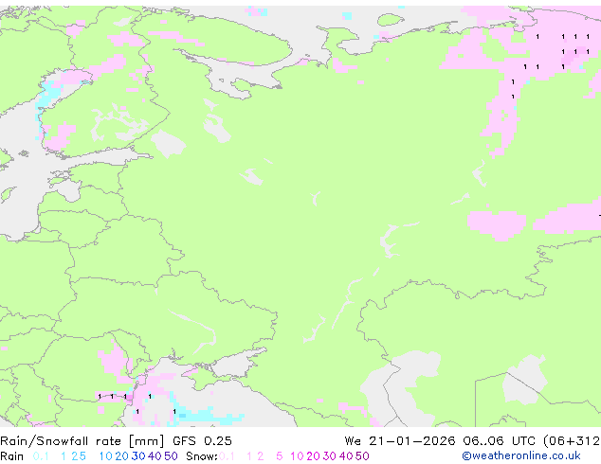
Task: Select rain legend value 30
Action: (x=138, y=456)
